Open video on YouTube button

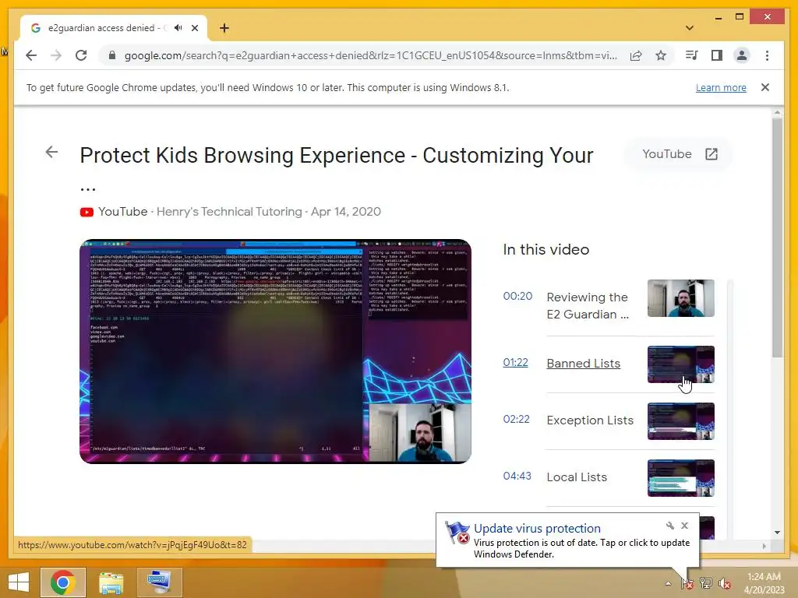click(679, 154)
